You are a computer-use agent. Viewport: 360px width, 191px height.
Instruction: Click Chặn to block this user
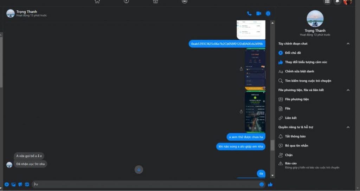tap(288, 155)
